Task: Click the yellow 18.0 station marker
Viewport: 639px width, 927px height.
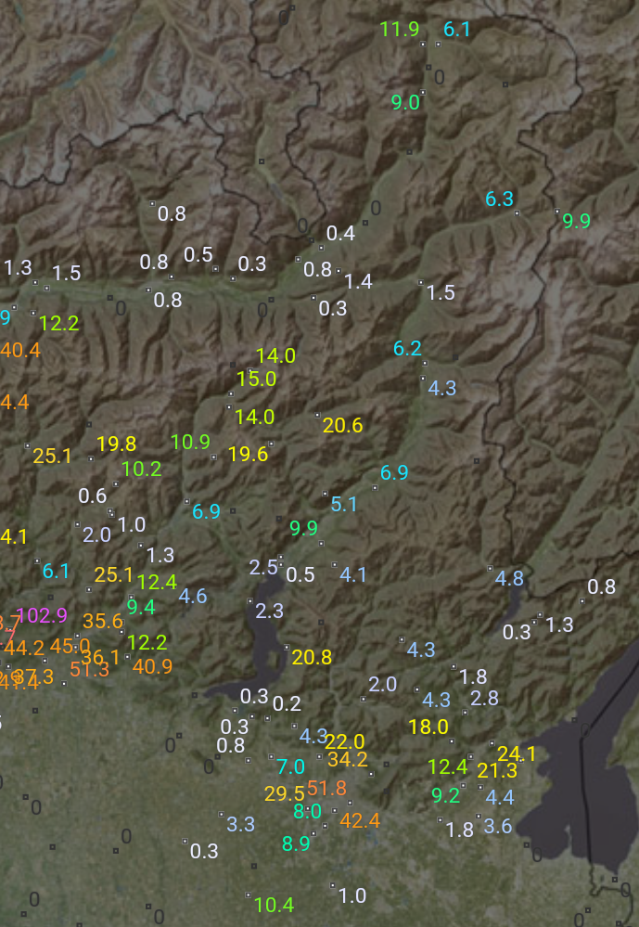Action: click(428, 727)
